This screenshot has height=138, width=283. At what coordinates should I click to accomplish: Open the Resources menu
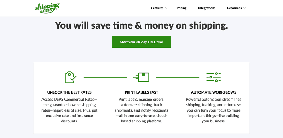point(236,8)
